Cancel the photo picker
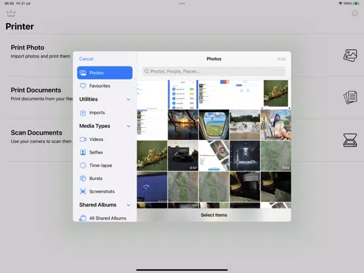 click(86, 59)
